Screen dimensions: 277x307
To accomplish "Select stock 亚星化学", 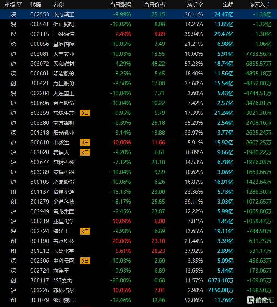I will [64, 221].
